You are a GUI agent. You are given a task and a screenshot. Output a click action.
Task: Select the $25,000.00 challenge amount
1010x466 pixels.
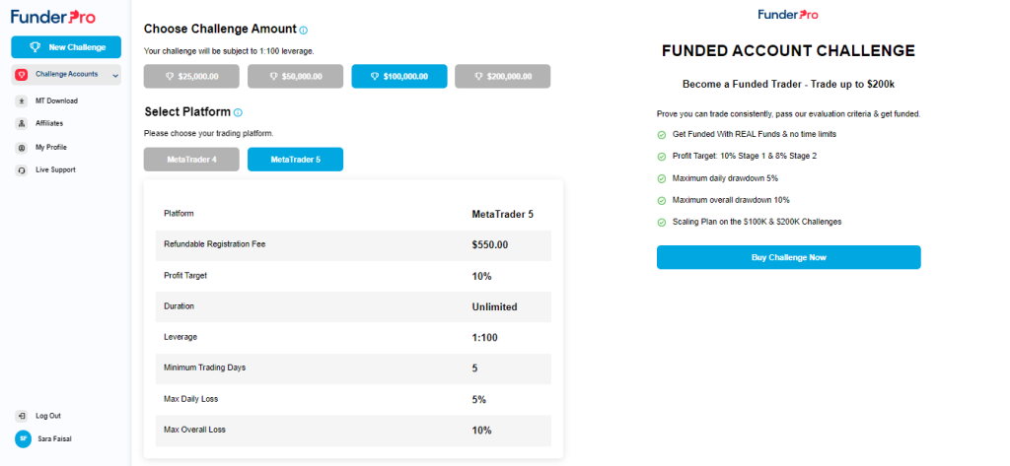[191, 76]
